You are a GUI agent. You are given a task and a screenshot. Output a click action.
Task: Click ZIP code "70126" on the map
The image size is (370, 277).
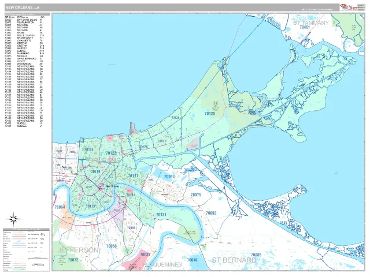click(143, 147)
